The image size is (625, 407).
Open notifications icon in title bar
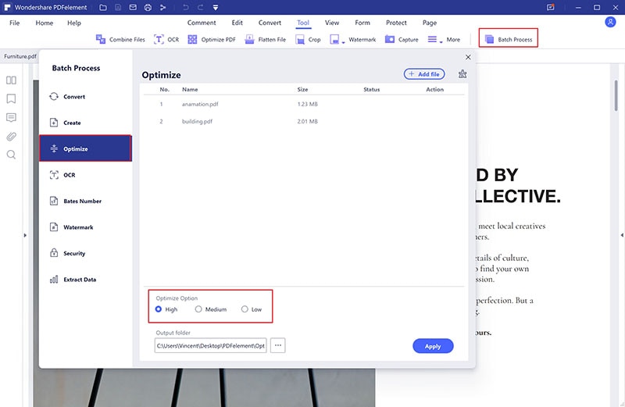551,7
